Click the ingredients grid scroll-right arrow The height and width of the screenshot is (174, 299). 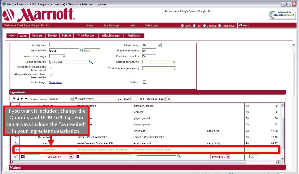[x=279, y=162]
